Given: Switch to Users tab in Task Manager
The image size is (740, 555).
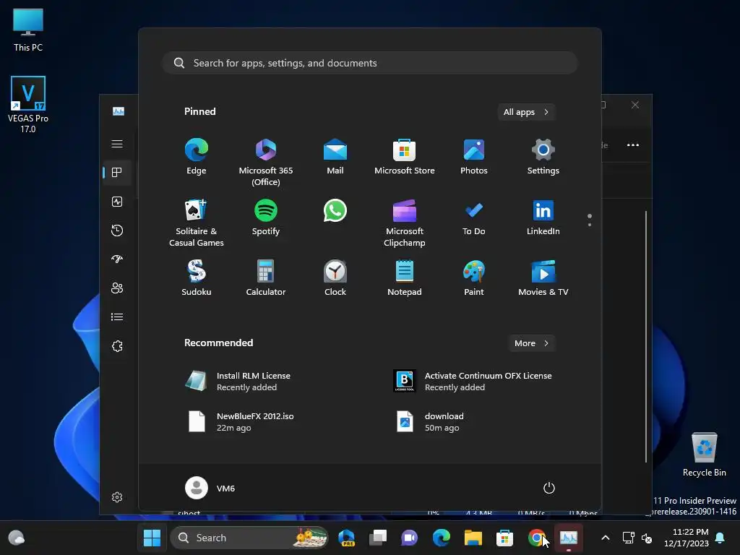Looking at the screenshot, I should 117,288.
